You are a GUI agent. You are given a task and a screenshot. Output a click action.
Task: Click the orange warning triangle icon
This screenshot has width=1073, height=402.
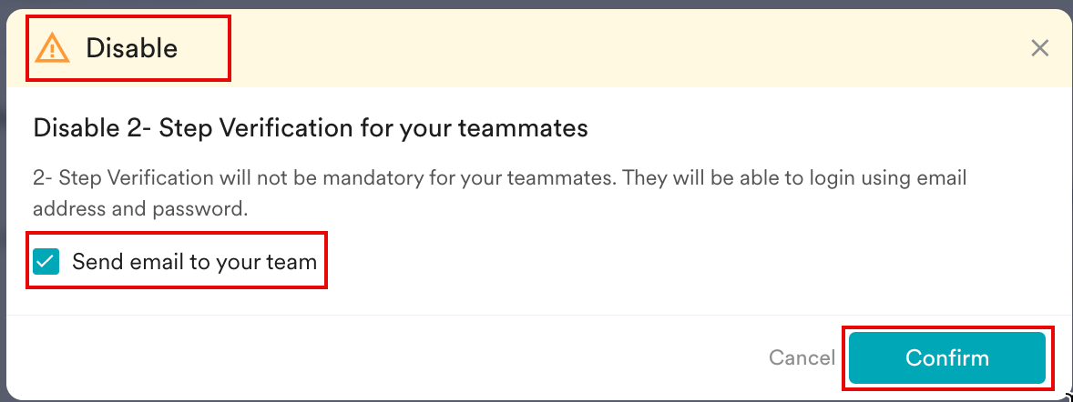[52, 47]
